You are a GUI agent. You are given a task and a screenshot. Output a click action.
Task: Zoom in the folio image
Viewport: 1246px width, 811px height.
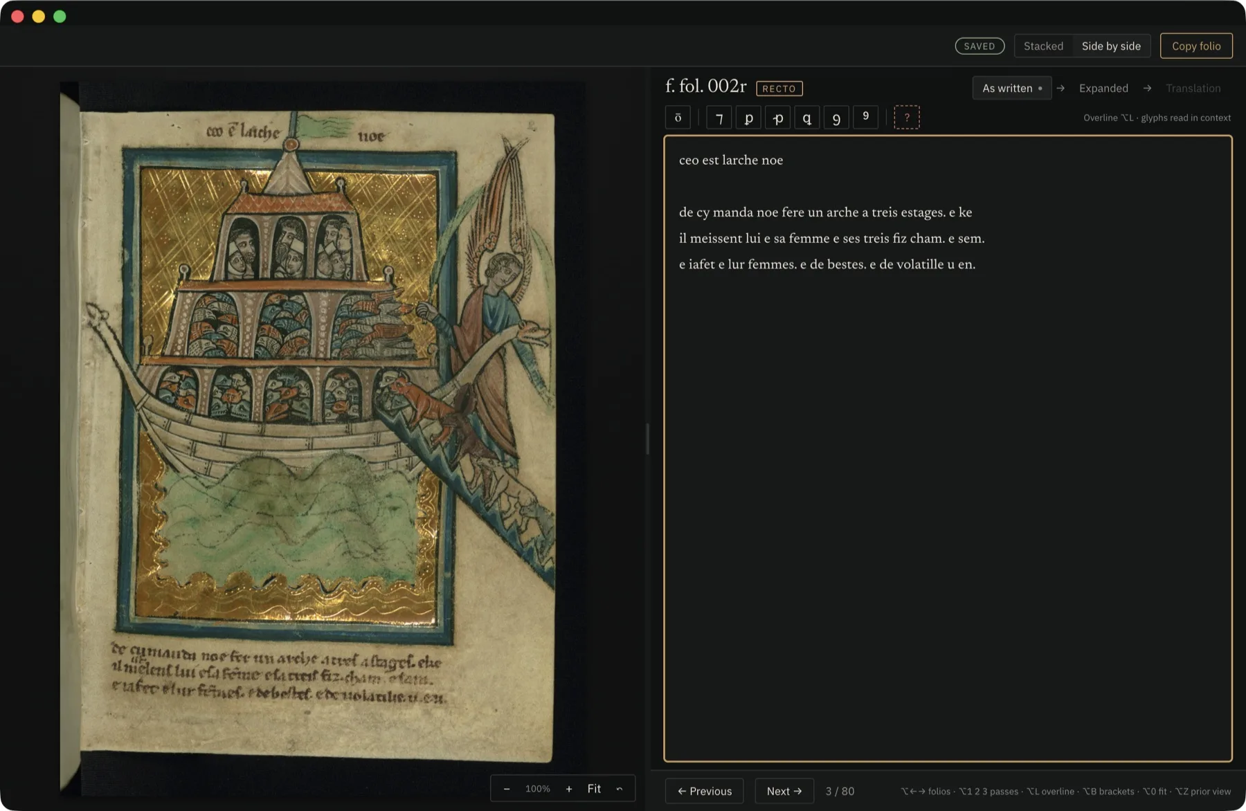pyautogui.click(x=569, y=789)
